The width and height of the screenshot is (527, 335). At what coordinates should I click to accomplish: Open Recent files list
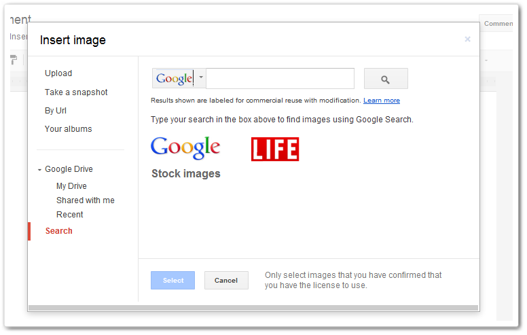click(69, 215)
